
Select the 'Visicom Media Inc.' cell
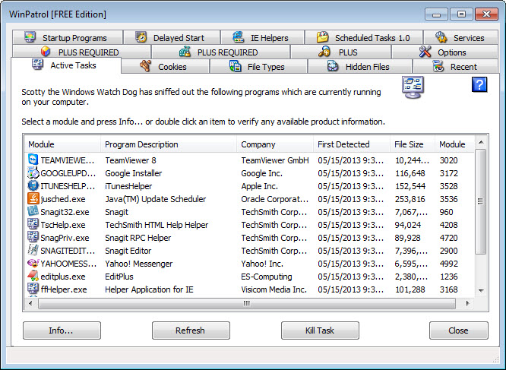pyautogui.click(x=274, y=289)
